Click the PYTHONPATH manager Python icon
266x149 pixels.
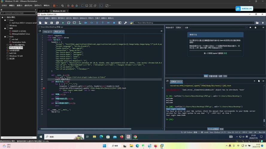pyautogui.click(x=131, y=23)
